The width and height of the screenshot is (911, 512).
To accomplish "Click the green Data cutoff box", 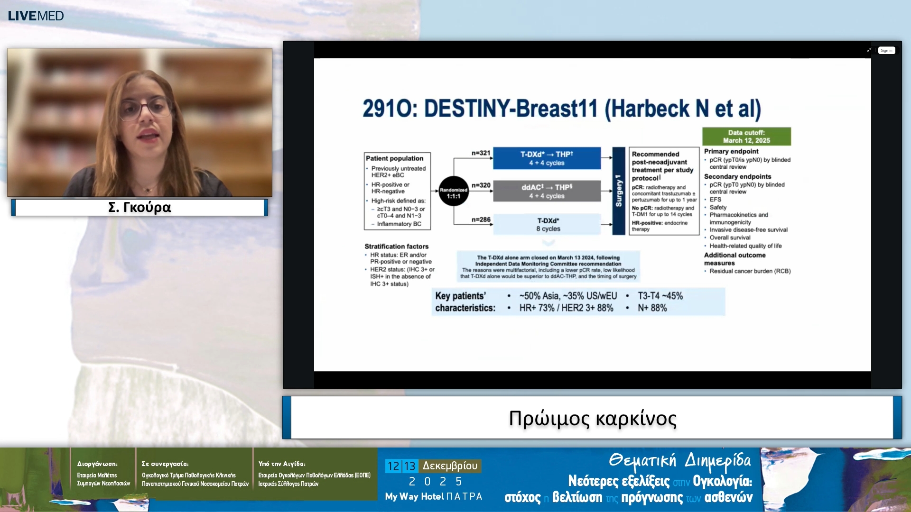I will coord(746,137).
